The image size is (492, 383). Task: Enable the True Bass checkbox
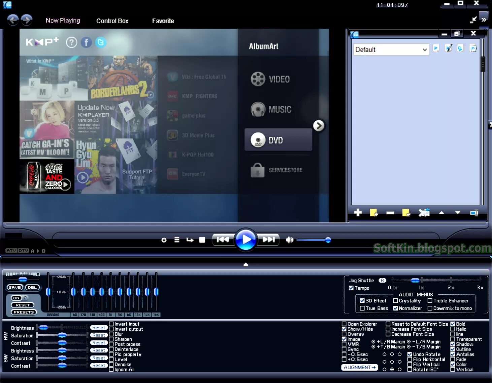(x=362, y=308)
